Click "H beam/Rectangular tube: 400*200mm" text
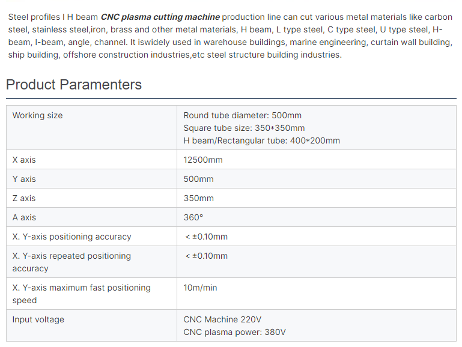462x347 pixels. click(x=261, y=140)
